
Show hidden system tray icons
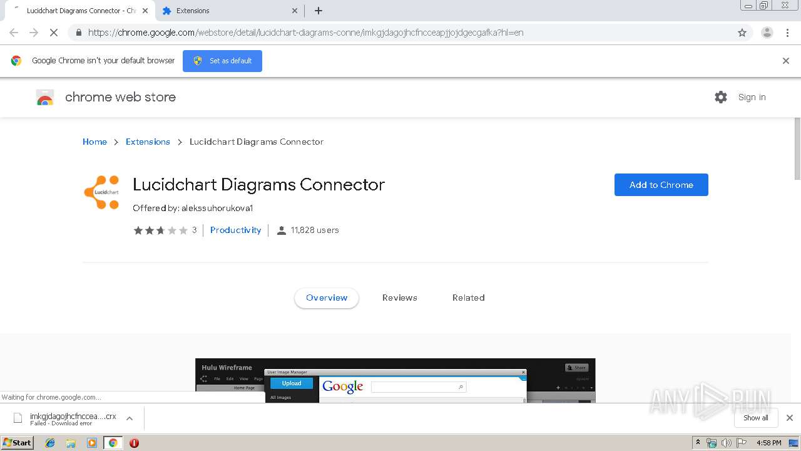[x=698, y=443]
